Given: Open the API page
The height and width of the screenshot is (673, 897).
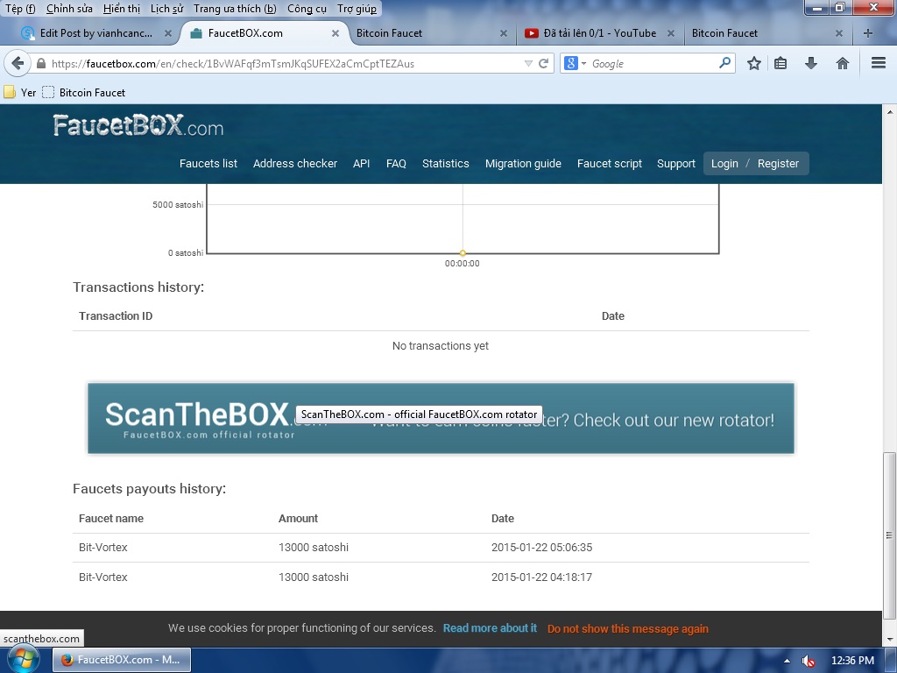Looking at the screenshot, I should click(x=362, y=164).
